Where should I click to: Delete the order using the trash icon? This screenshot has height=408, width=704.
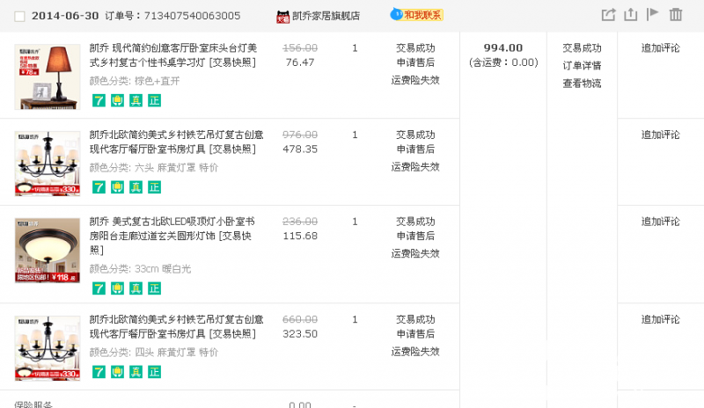pos(676,15)
